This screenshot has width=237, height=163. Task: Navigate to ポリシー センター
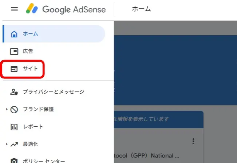point(44,161)
